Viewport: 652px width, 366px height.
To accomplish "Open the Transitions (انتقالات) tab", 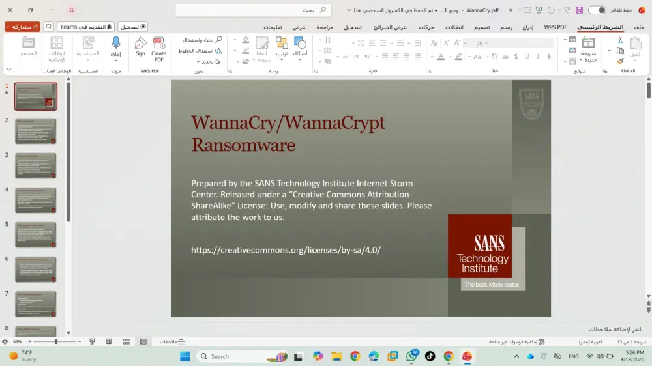I will point(454,27).
